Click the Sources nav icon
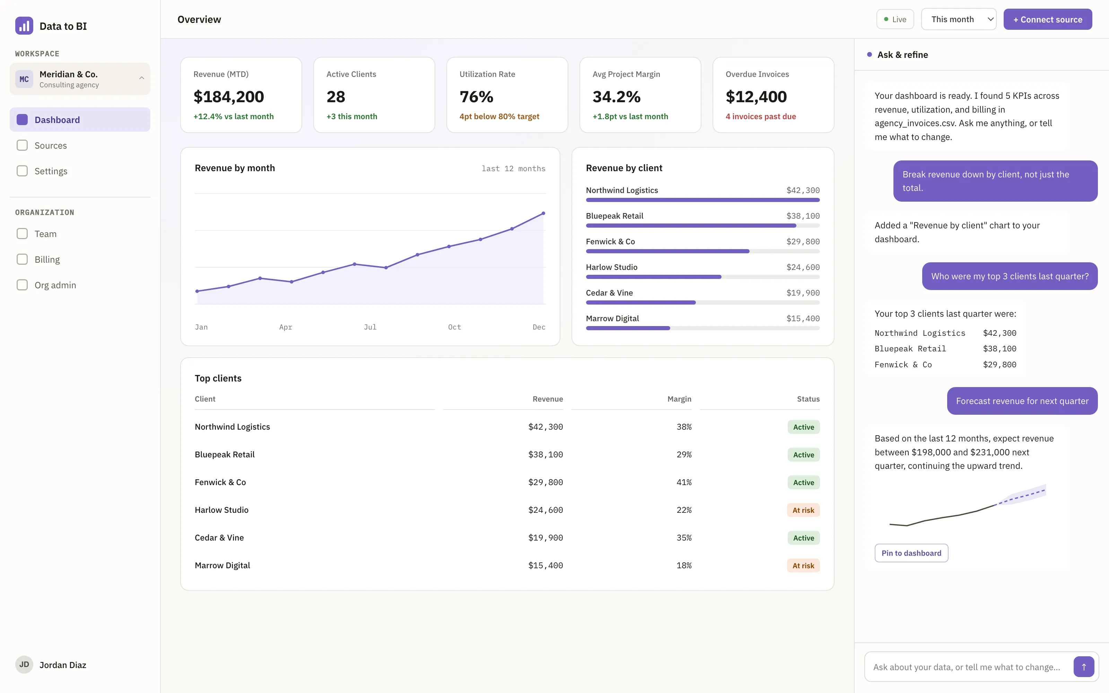 22,145
